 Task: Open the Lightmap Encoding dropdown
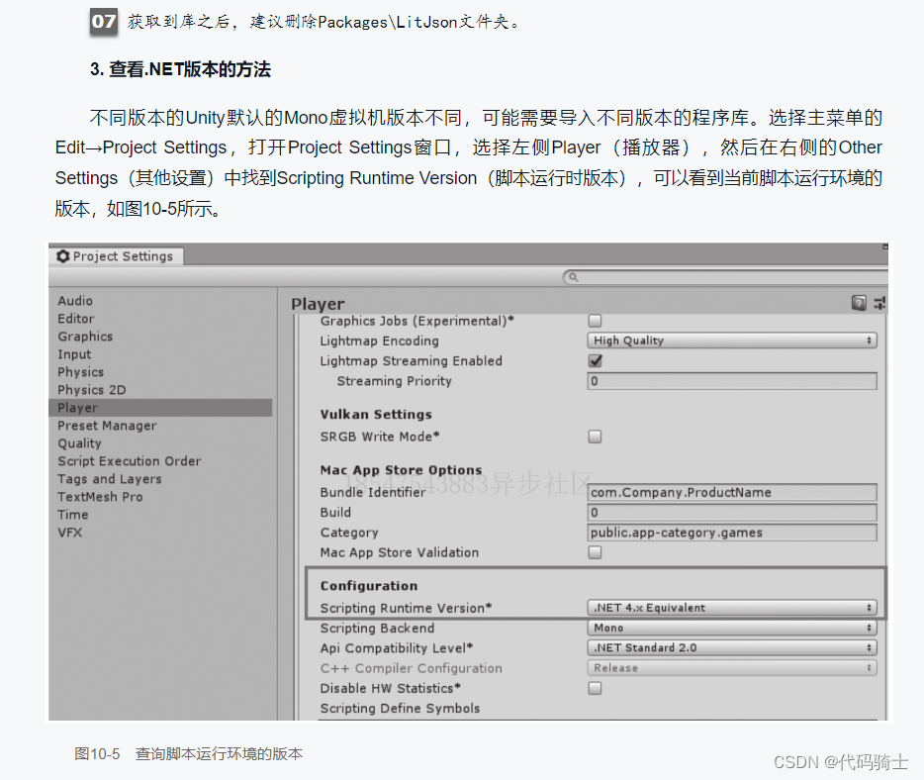point(732,341)
